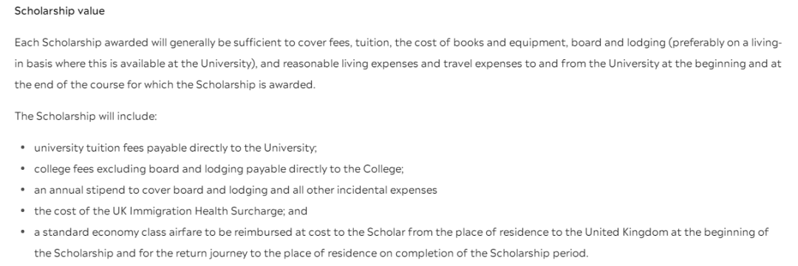Click the standard economy class airfare line

coord(401,242)
